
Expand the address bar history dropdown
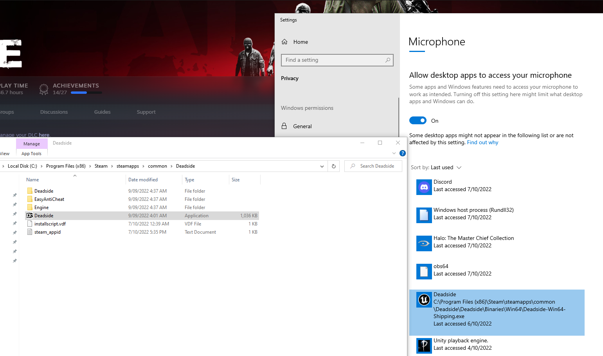tap(322, 166)
